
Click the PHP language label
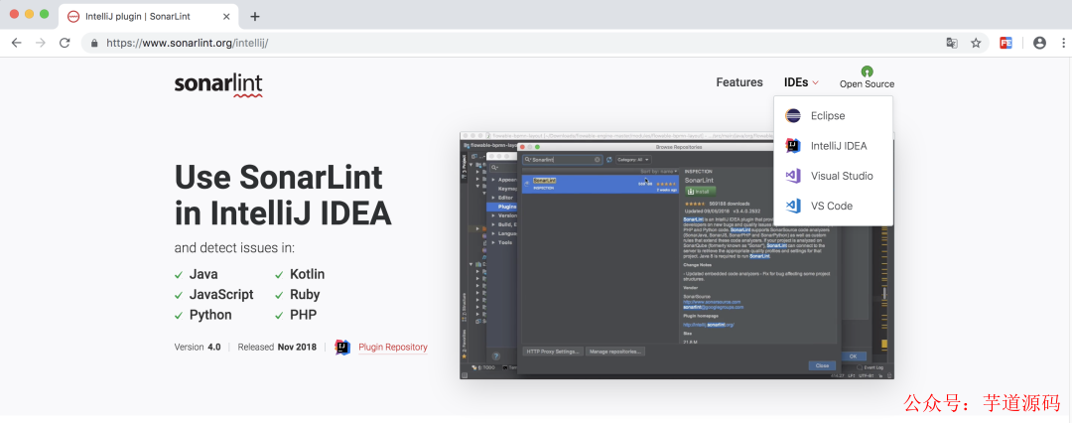point(303,315)
